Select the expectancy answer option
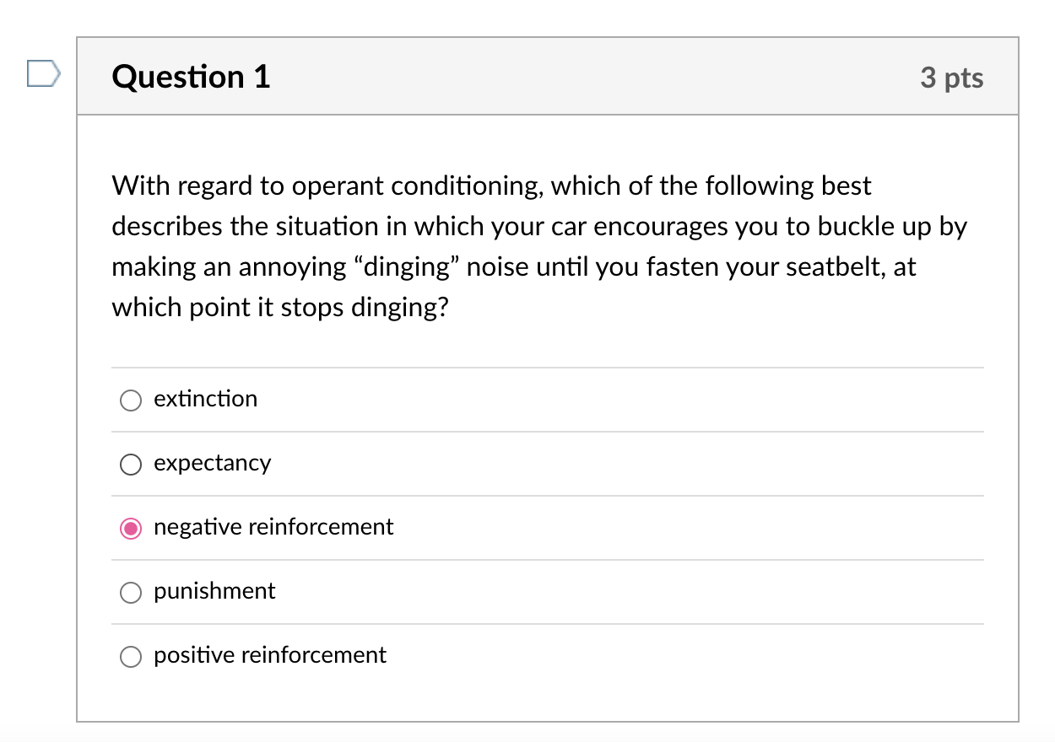Image resolution: width=1055 pixels, height=742 pixels. (x=131, y=464)
